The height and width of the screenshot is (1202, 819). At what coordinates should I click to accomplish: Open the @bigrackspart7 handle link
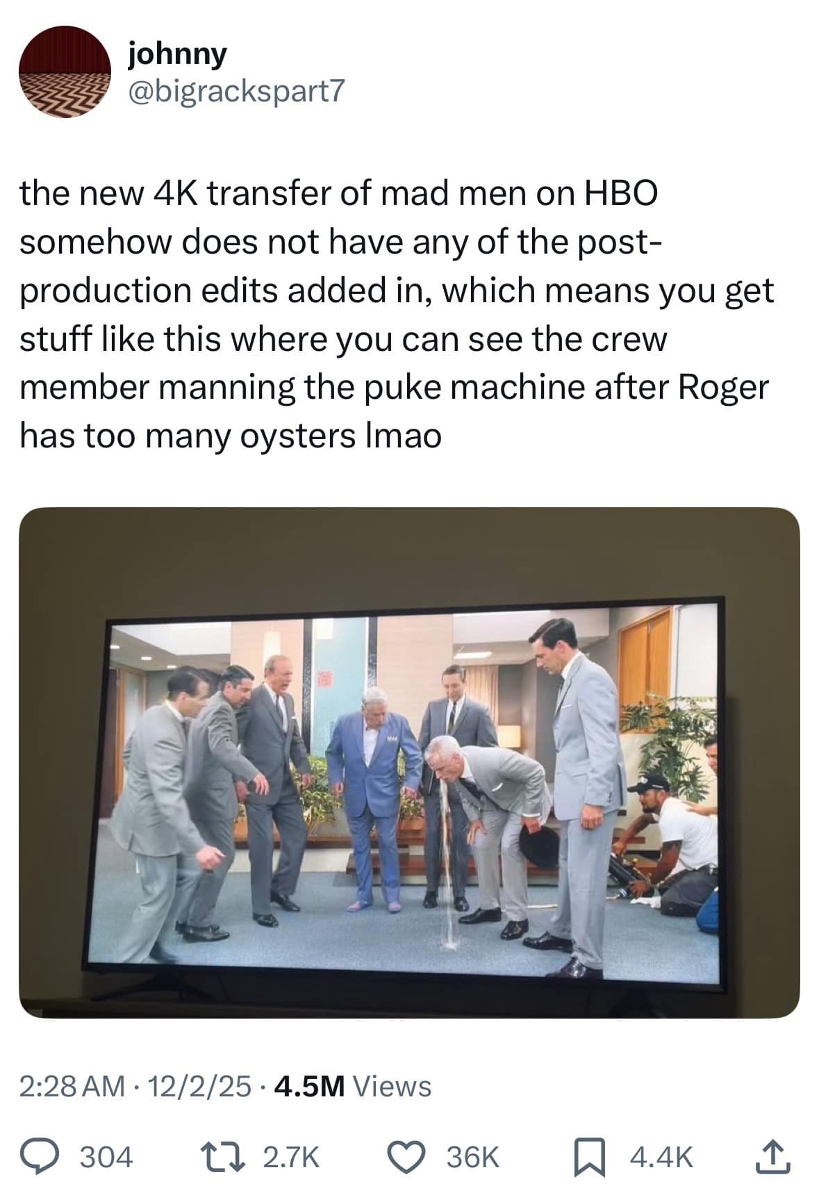(x=235, y=92)
